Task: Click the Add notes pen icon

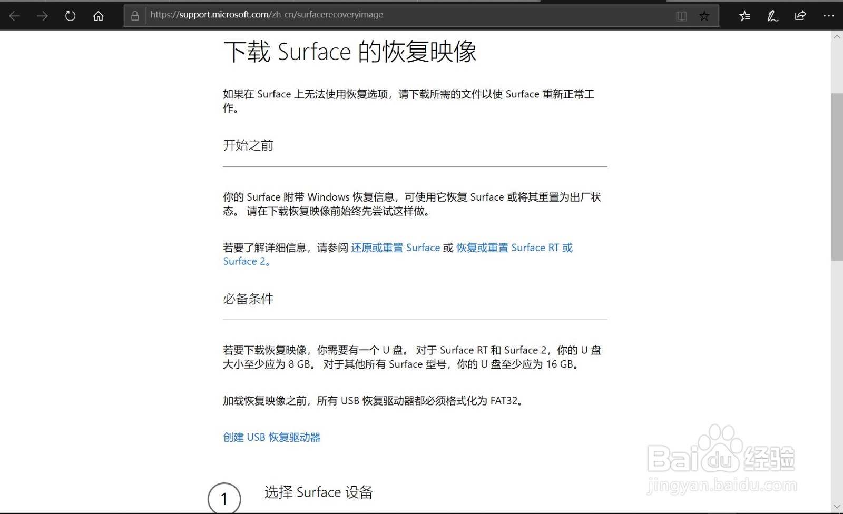Action: click(772, 16)
